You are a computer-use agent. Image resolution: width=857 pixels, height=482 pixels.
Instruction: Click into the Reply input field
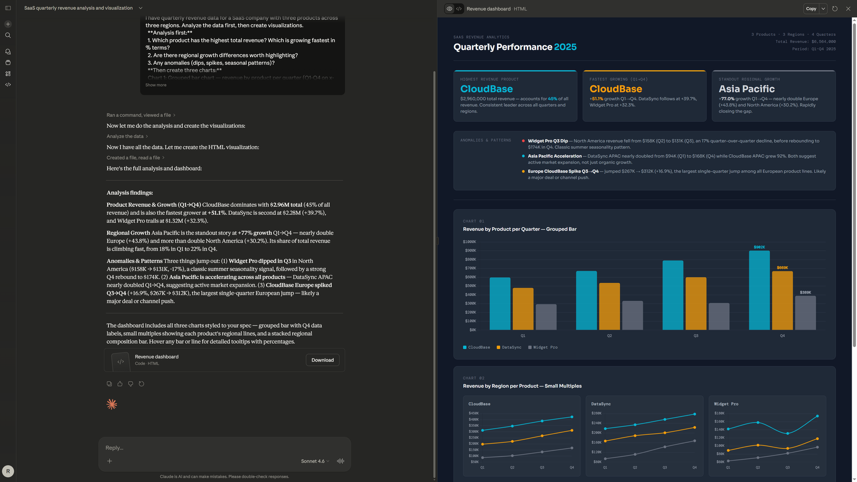click(214, 447)
